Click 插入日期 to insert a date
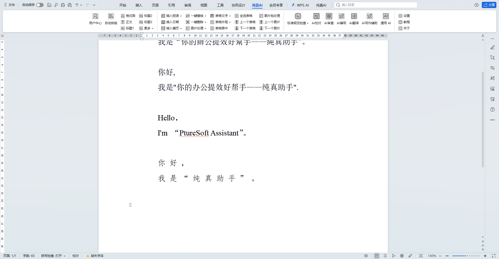Screen dimensions: 499x259 coord(170,22)
